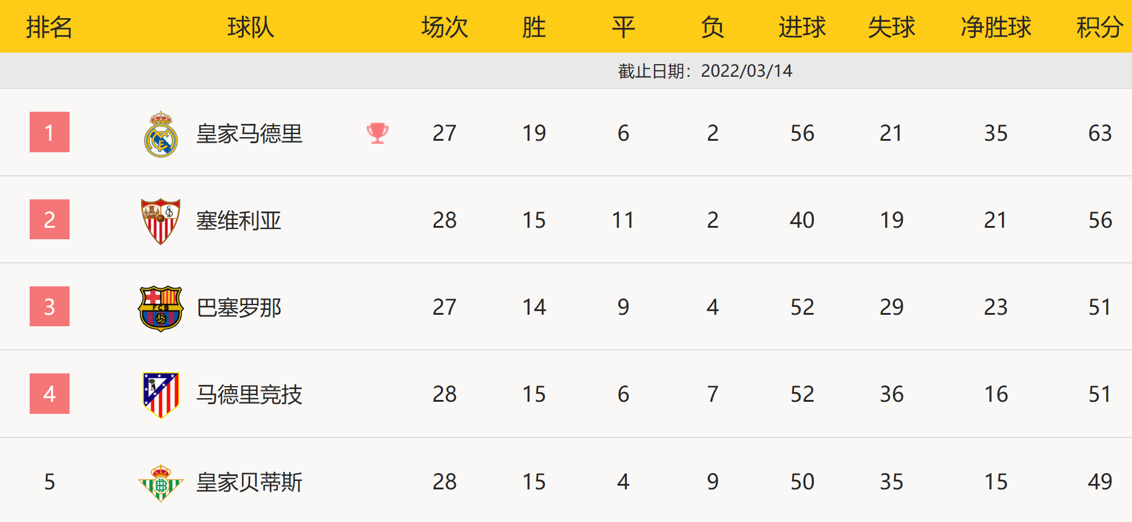Click the Sevilla club crest

160,221
